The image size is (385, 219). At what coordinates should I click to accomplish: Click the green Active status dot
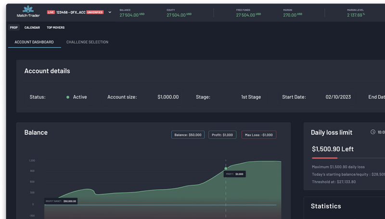[x=68, y=97]
